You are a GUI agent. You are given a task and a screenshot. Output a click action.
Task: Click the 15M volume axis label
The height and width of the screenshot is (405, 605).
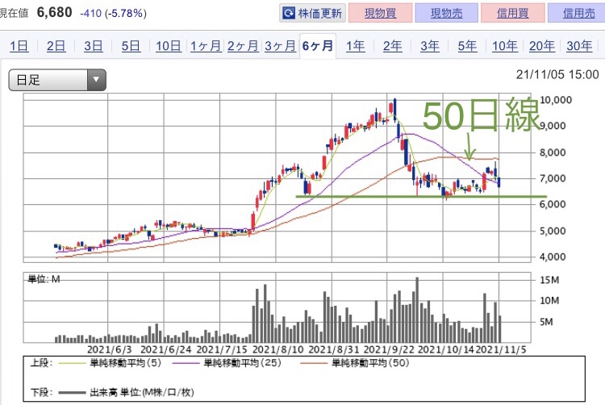549,280
